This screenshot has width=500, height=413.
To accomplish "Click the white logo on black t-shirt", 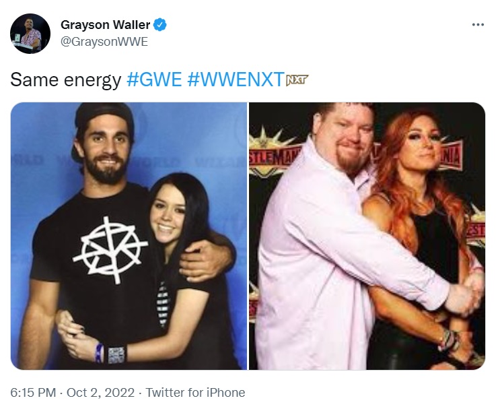I will point(110,250).
